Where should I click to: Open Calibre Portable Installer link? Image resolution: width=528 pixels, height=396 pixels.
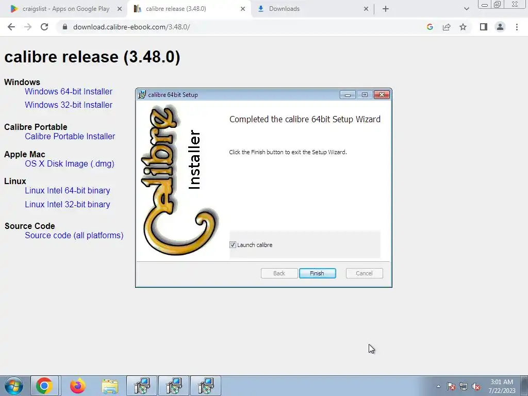(x=70, y=136)
